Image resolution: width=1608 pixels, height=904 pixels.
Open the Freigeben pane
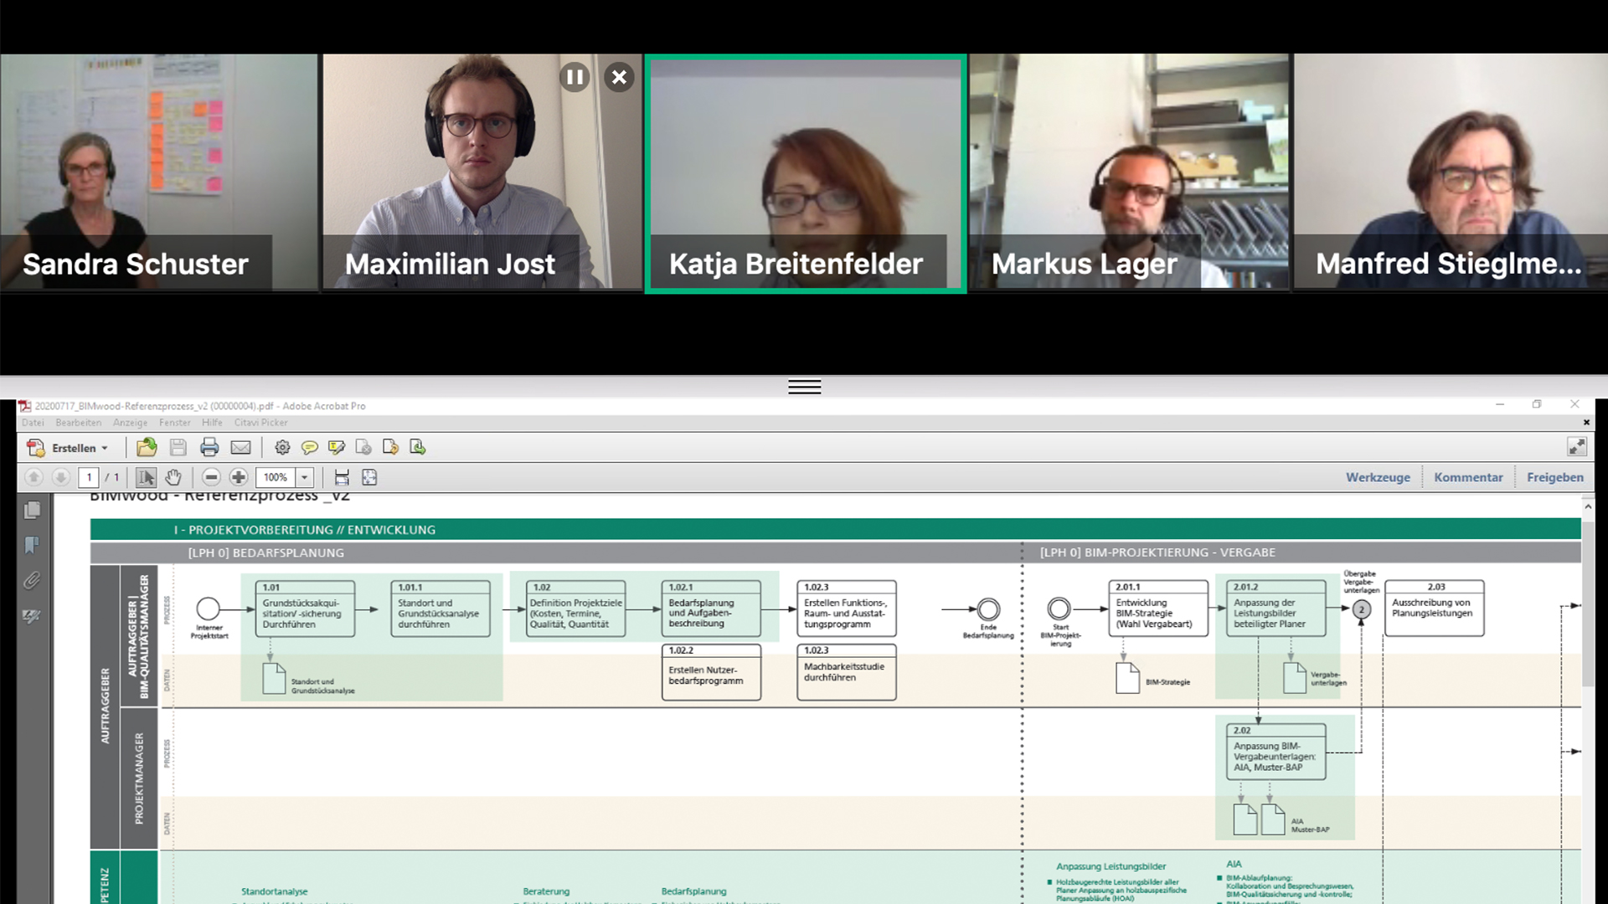1555,477
